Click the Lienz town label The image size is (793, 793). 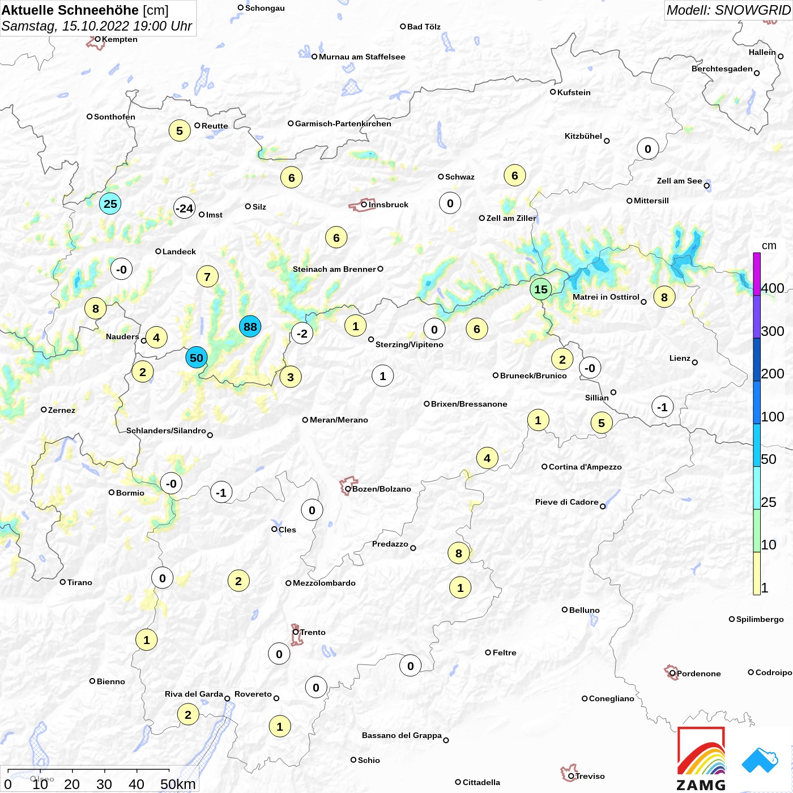click(680, 358)
